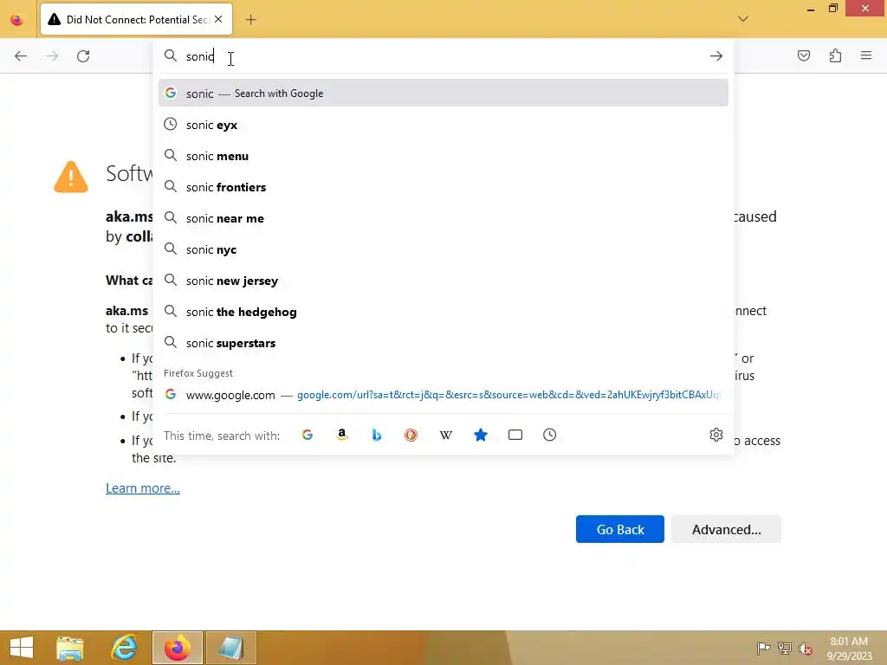Viewport: 887px width, 665px height.
Task: Search this time with Bing
Action: click(377, 435)
